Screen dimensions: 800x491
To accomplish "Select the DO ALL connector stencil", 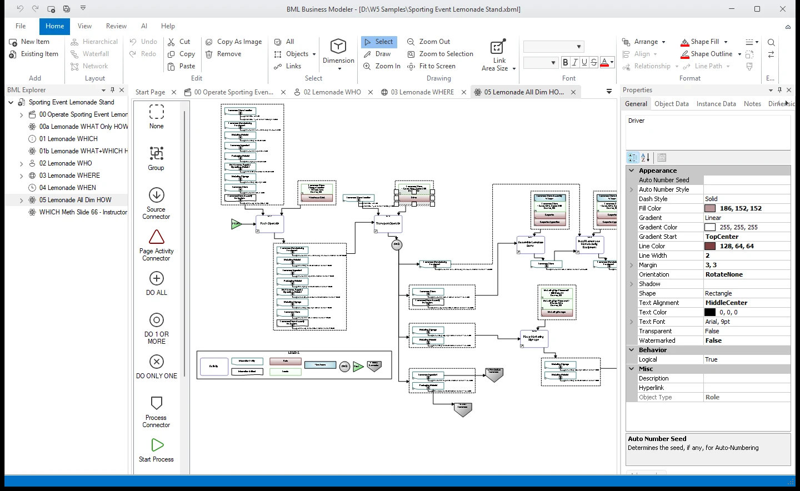I will [x=157, y=283].
